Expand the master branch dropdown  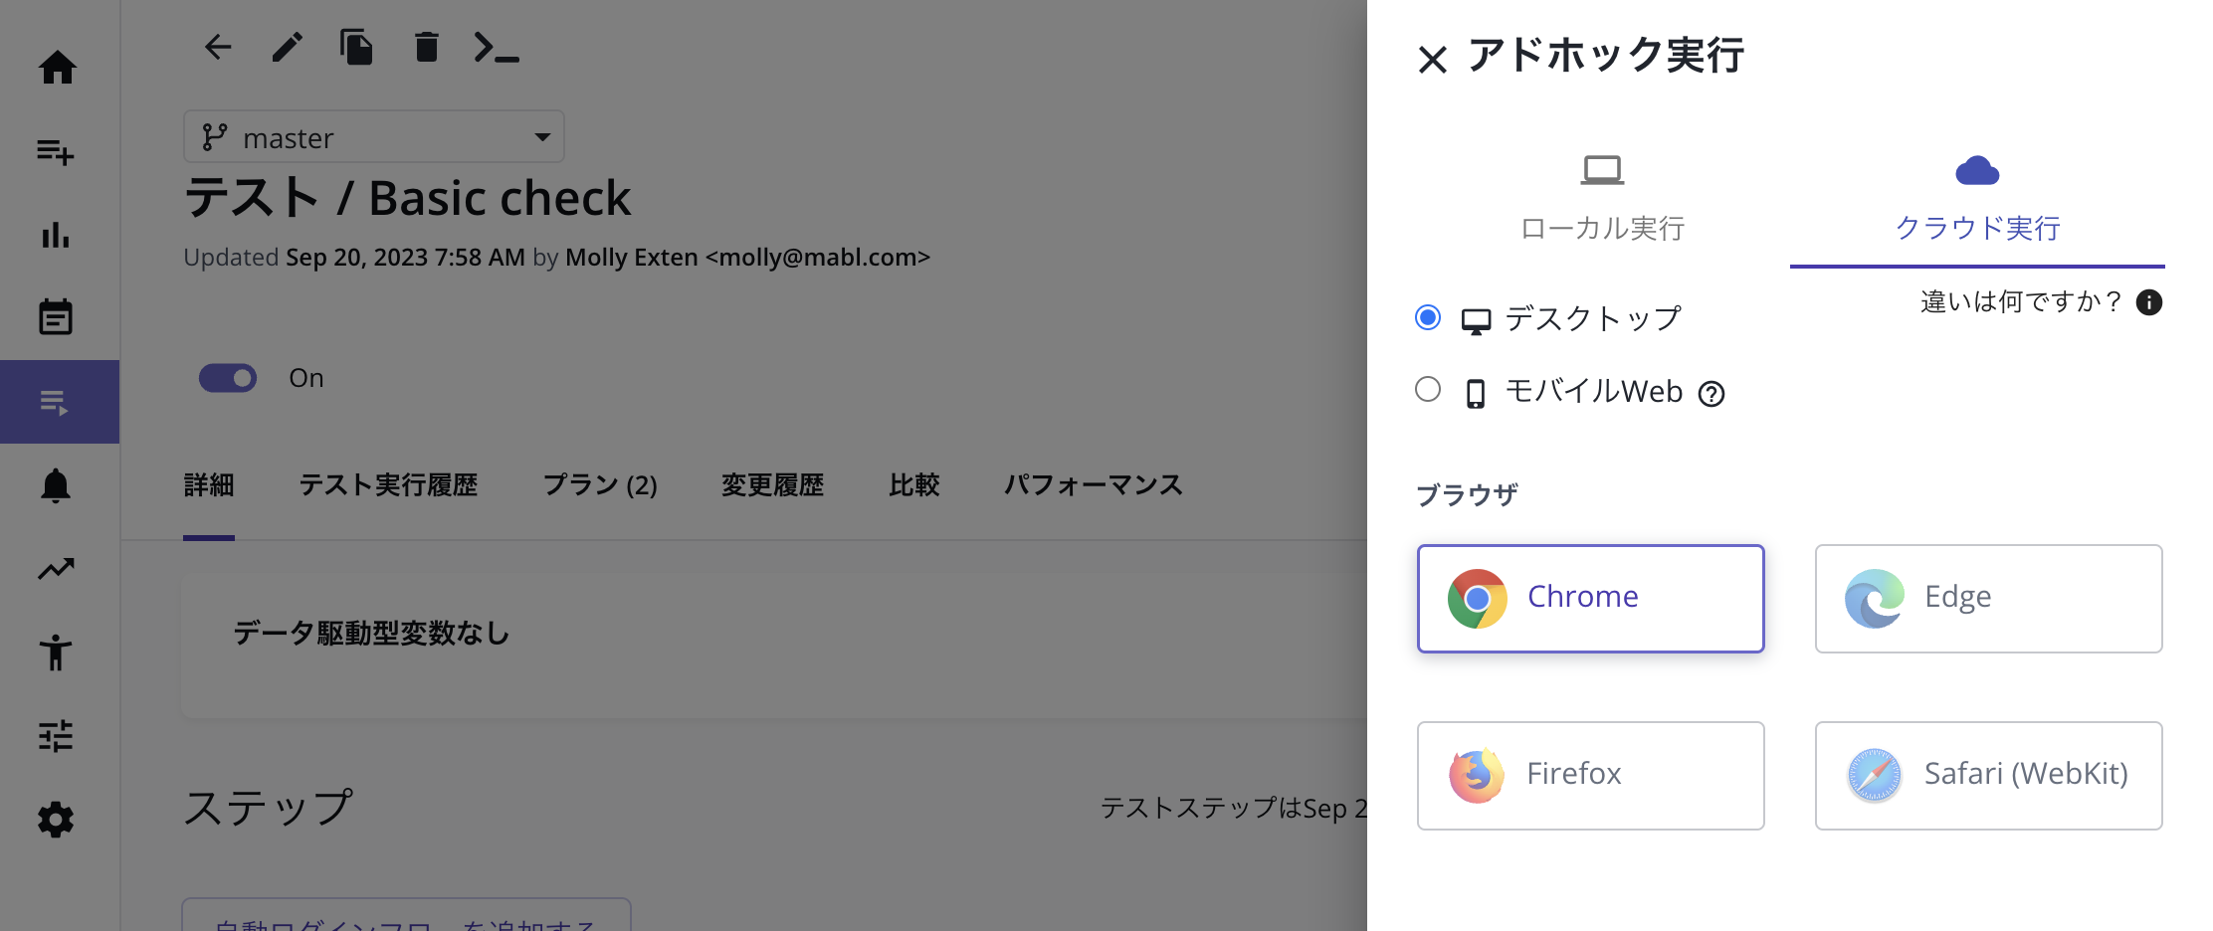click(374, 136)
